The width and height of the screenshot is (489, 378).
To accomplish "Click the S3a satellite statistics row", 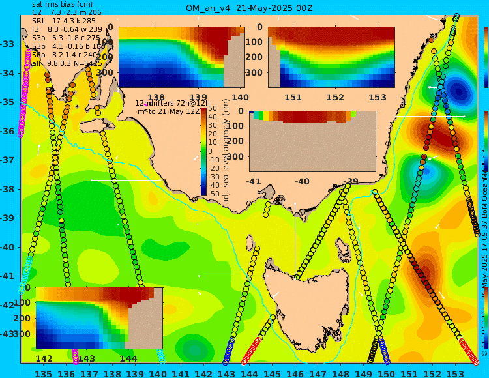I will pos(66,38).
